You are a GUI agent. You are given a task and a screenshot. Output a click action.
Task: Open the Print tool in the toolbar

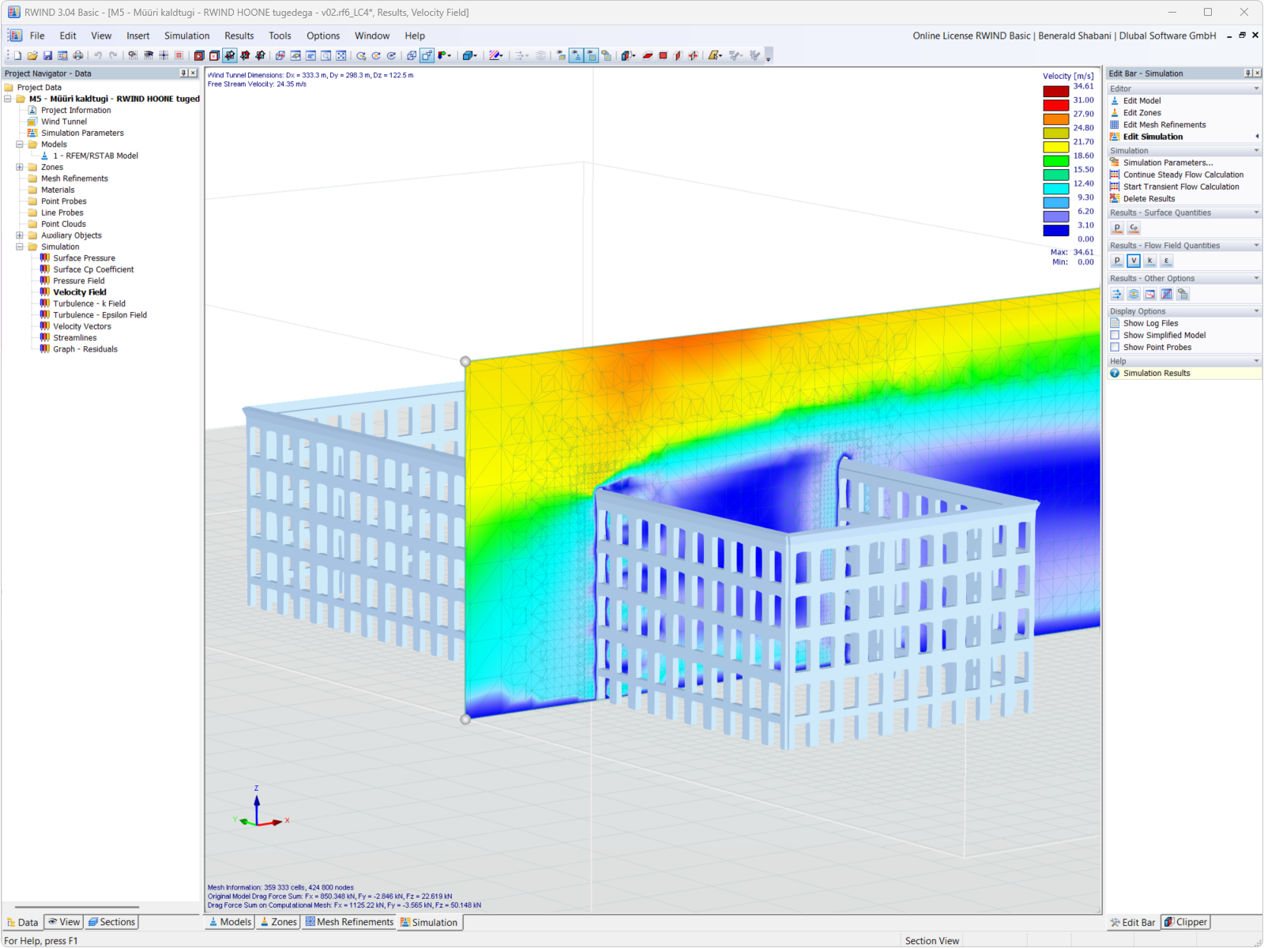[x=77, y=55]
